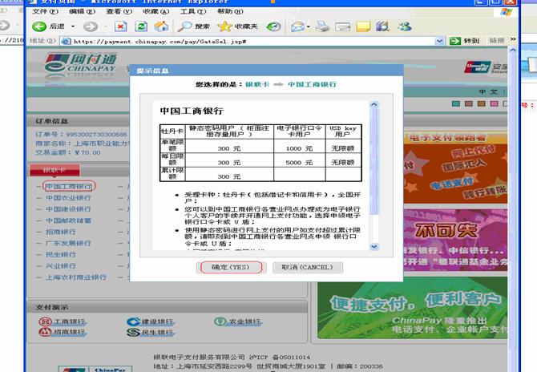Click 中文 language link in header
Screen dimensions: 537x372
click(x=488, y=92)
